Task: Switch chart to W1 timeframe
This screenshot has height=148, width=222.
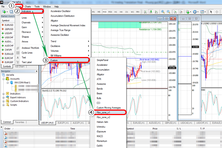Action: click(132, 12)
